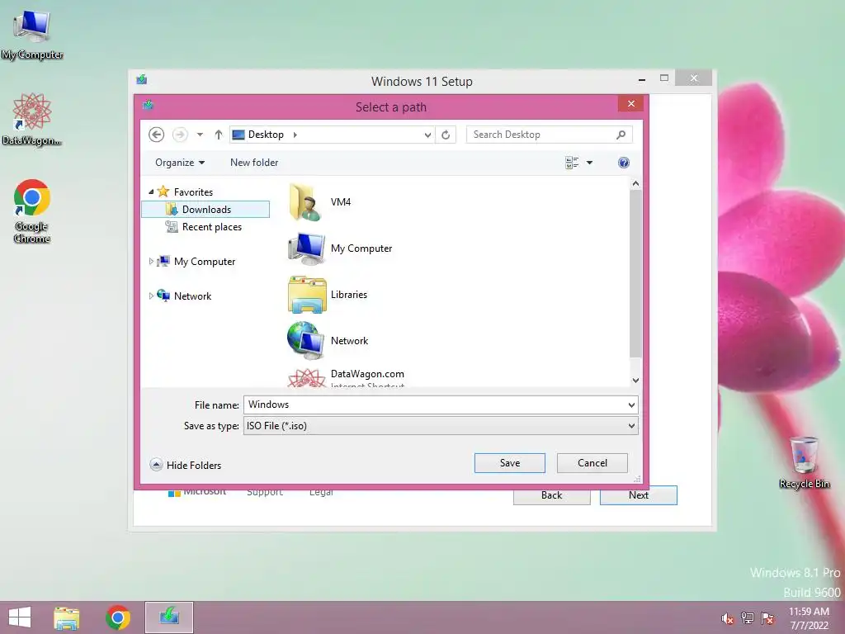Click the Forward navigation arrow in dialog
This screenshot has width=845, height=634.
point(180,135)
